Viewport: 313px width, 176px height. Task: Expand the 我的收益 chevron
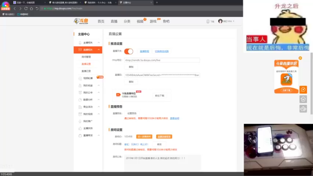99,85
